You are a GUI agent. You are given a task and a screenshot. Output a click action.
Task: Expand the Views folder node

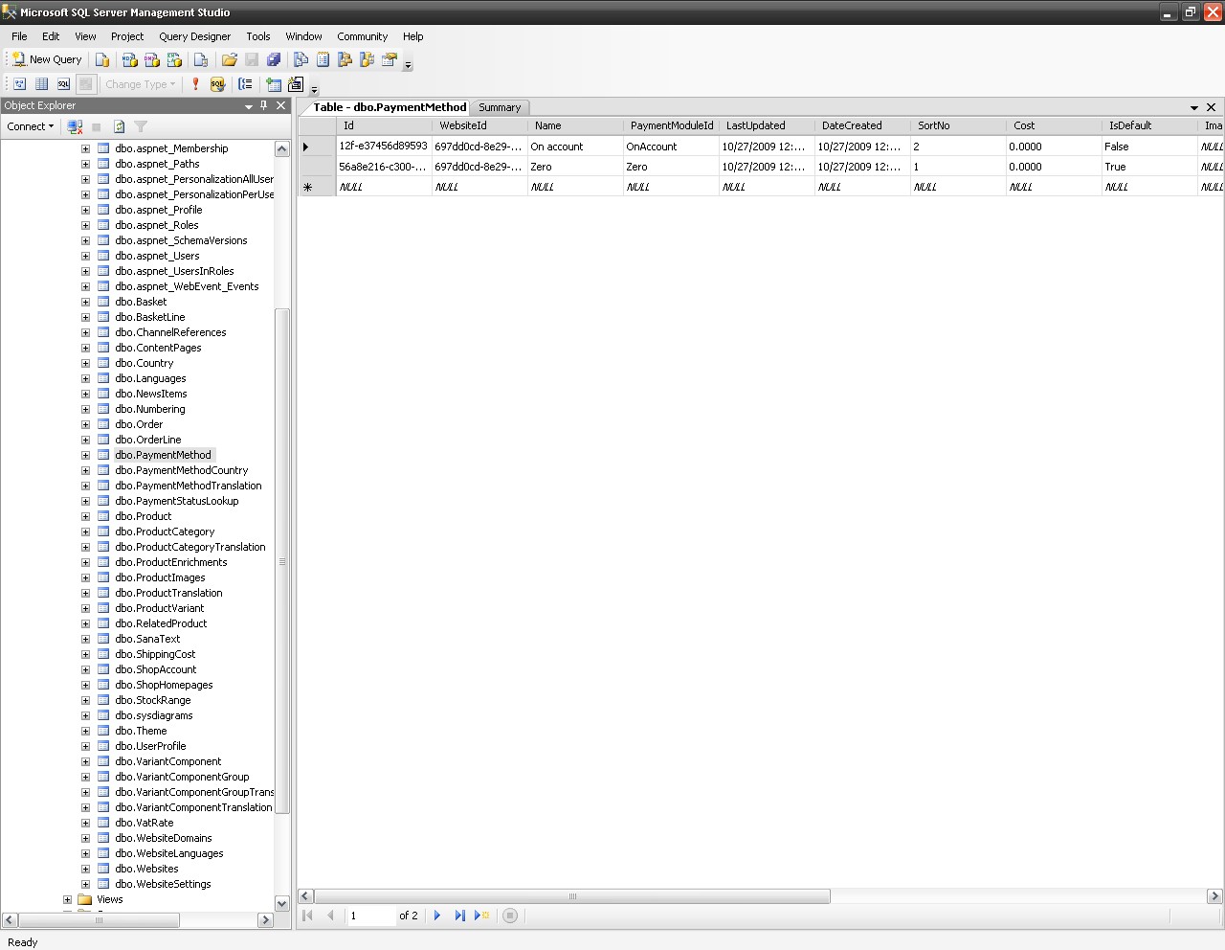tap(67, 899)
